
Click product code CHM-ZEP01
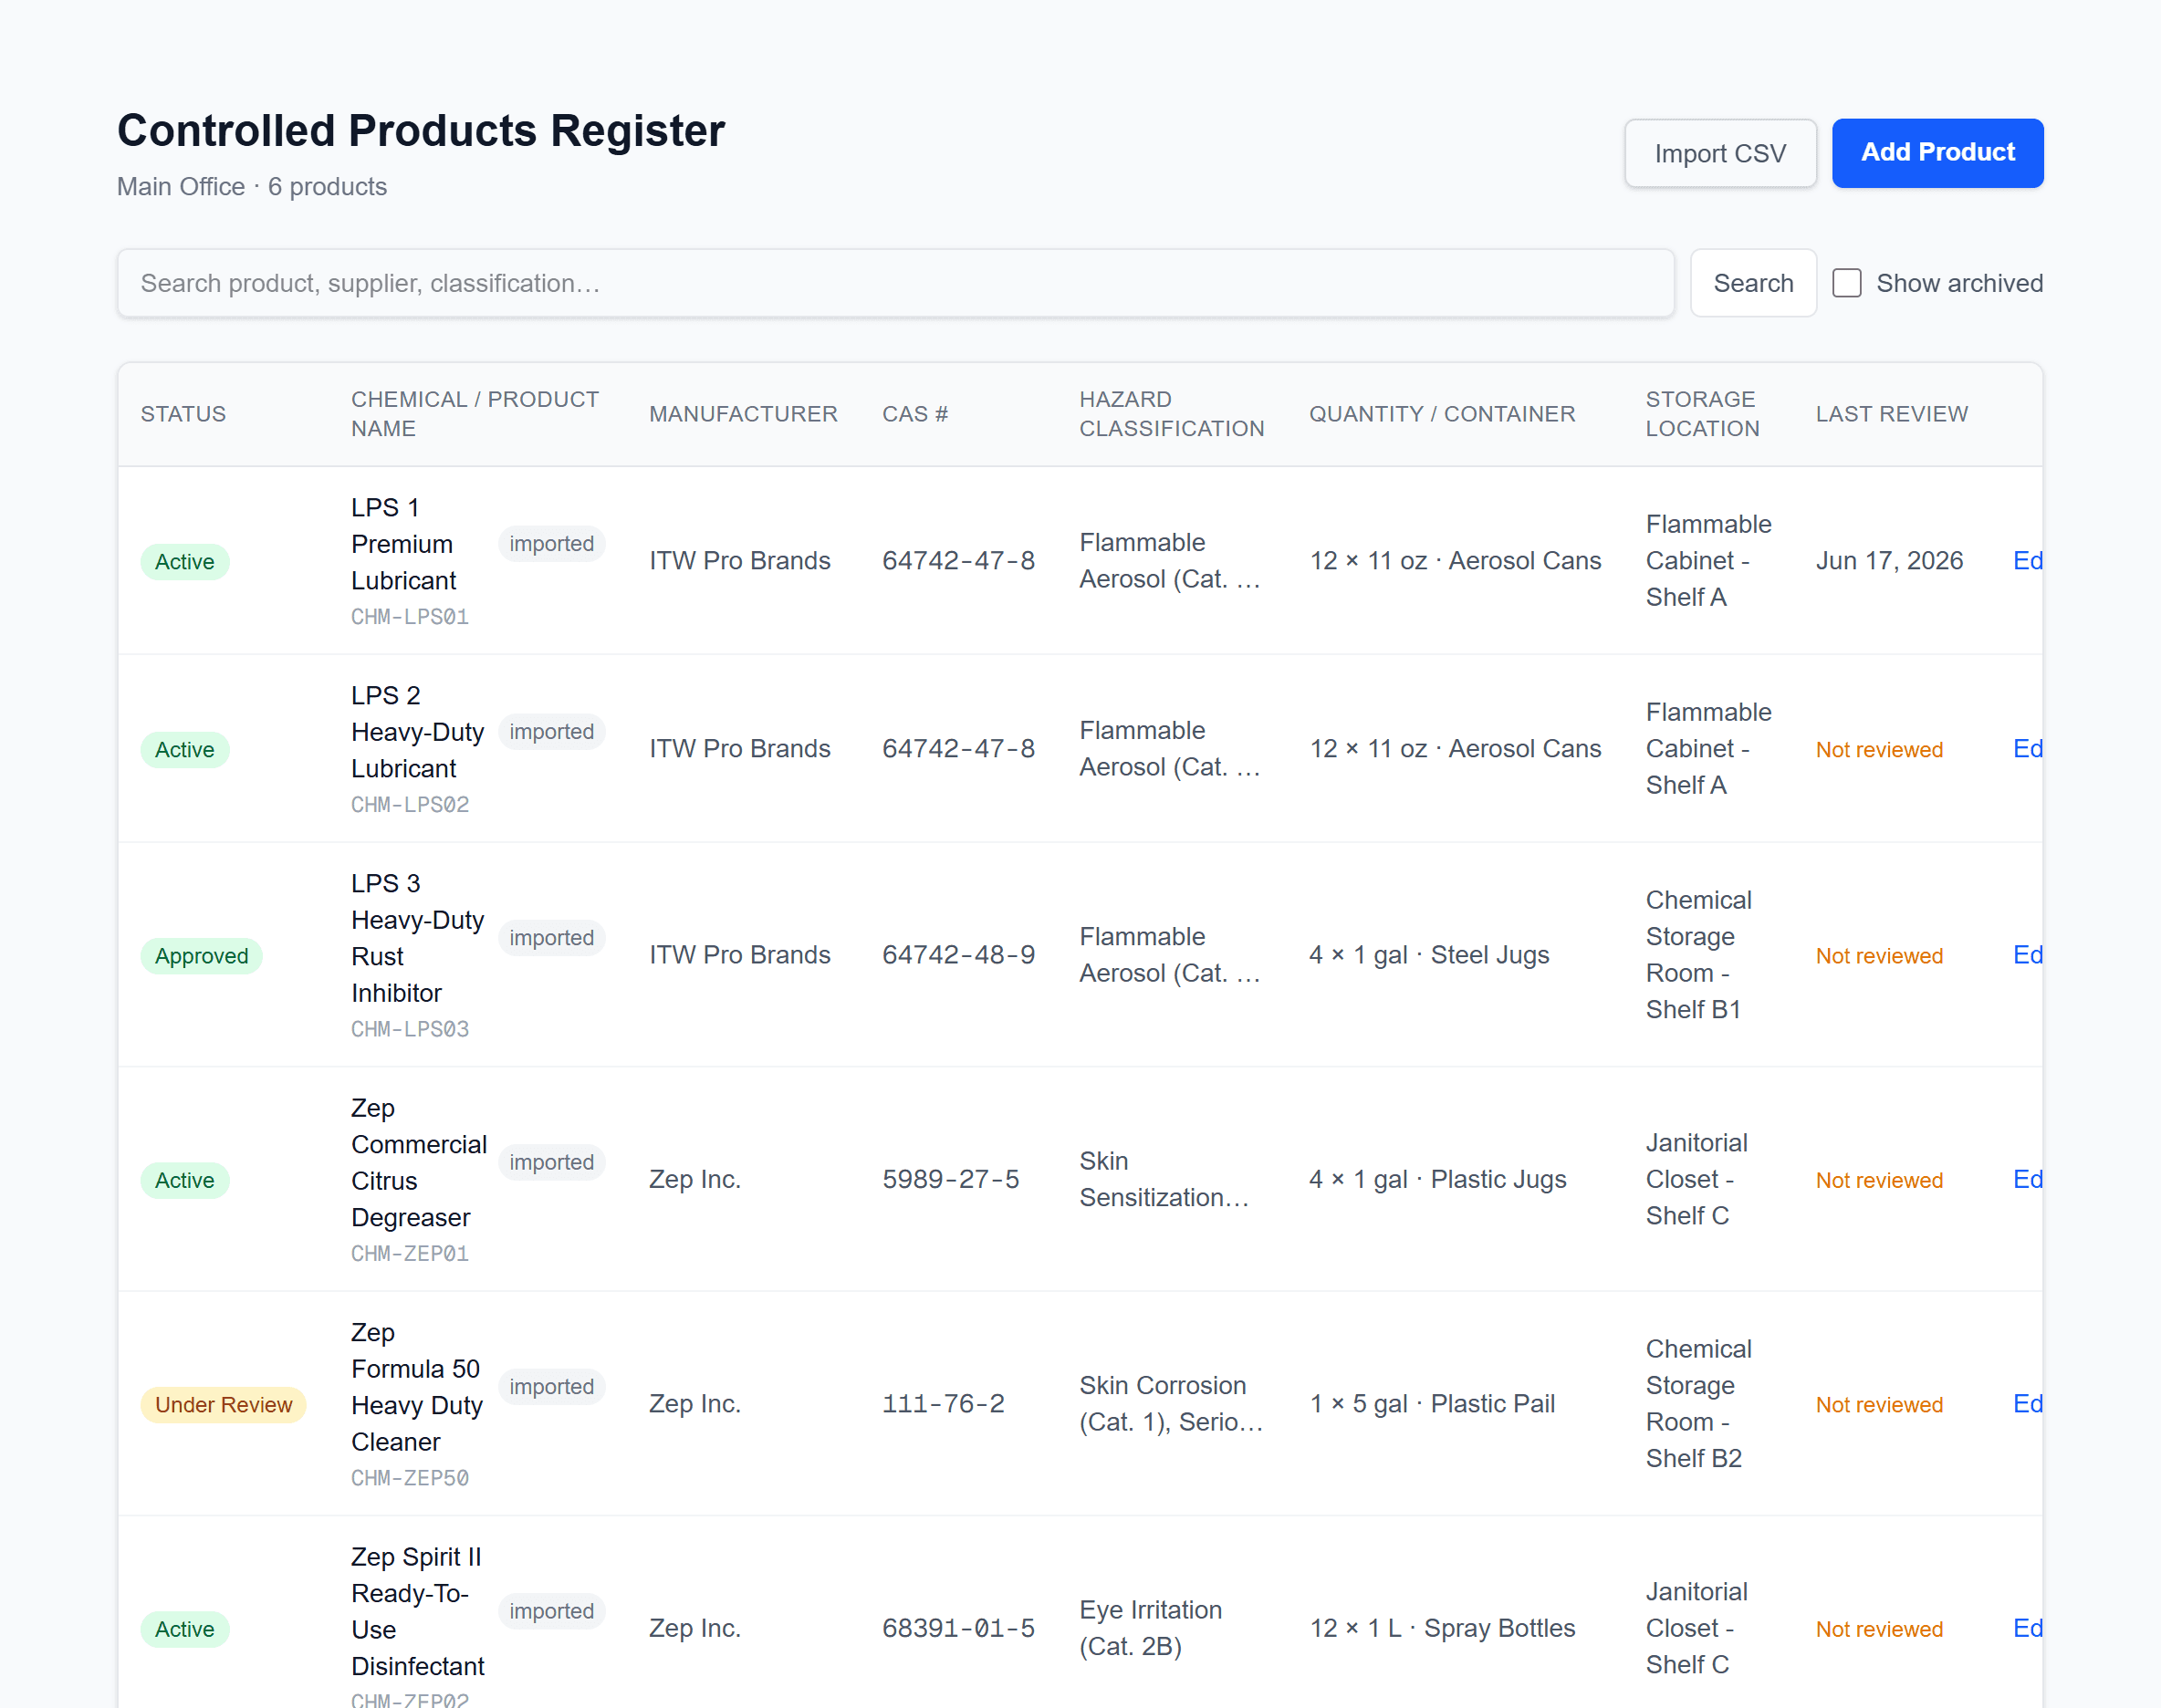pos(410,1254)
